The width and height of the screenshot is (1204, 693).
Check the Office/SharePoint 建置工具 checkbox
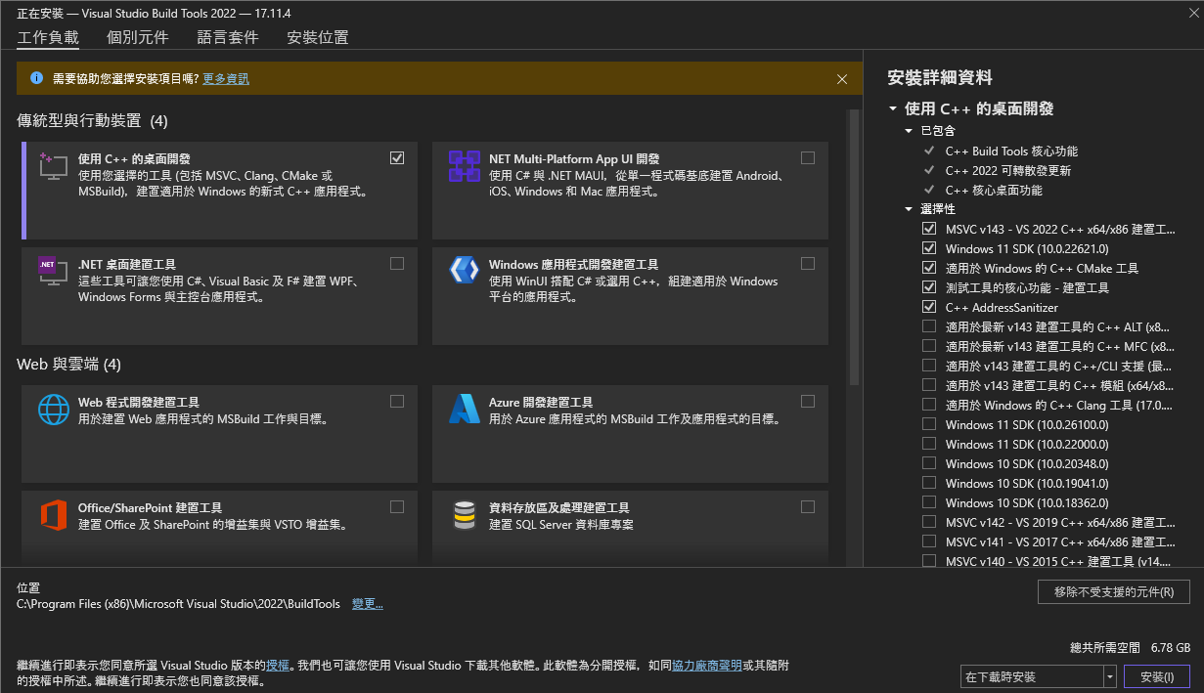(397, 506)
